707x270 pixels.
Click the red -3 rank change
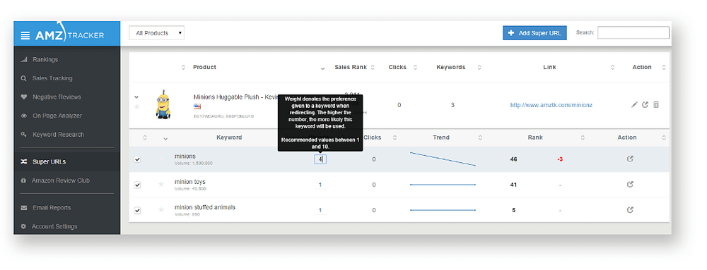tap(559, 159)
